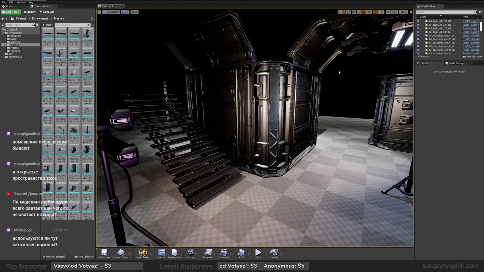Save the current level with Save Current
The height and width of the screenshot is (272, 484).
point(104,254)
